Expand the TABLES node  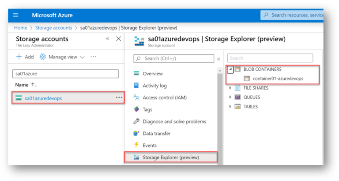pyautogui.click(x=230, y=107)
